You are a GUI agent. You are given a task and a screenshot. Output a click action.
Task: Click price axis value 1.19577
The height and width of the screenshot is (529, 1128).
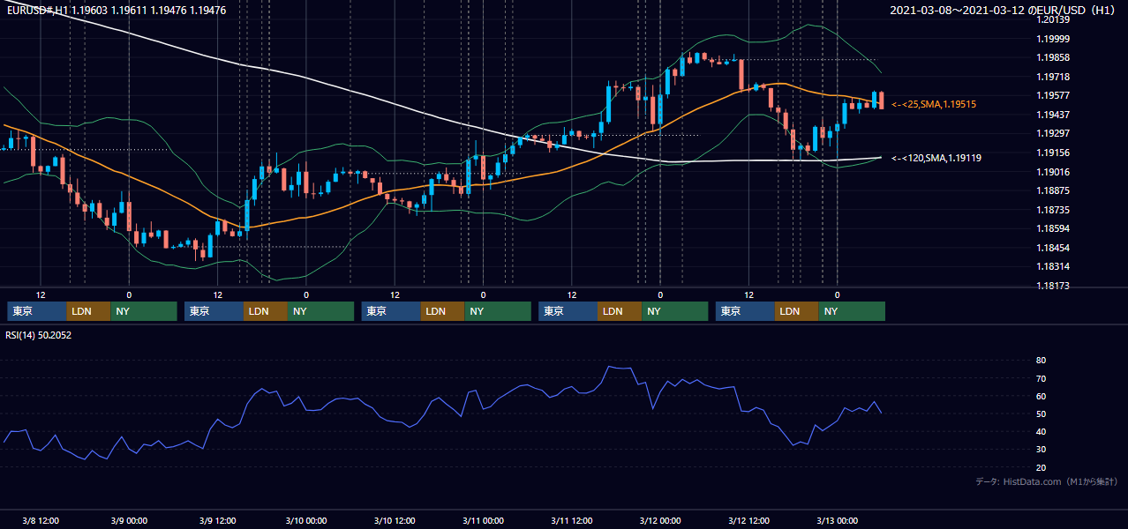click(1053, 95)
